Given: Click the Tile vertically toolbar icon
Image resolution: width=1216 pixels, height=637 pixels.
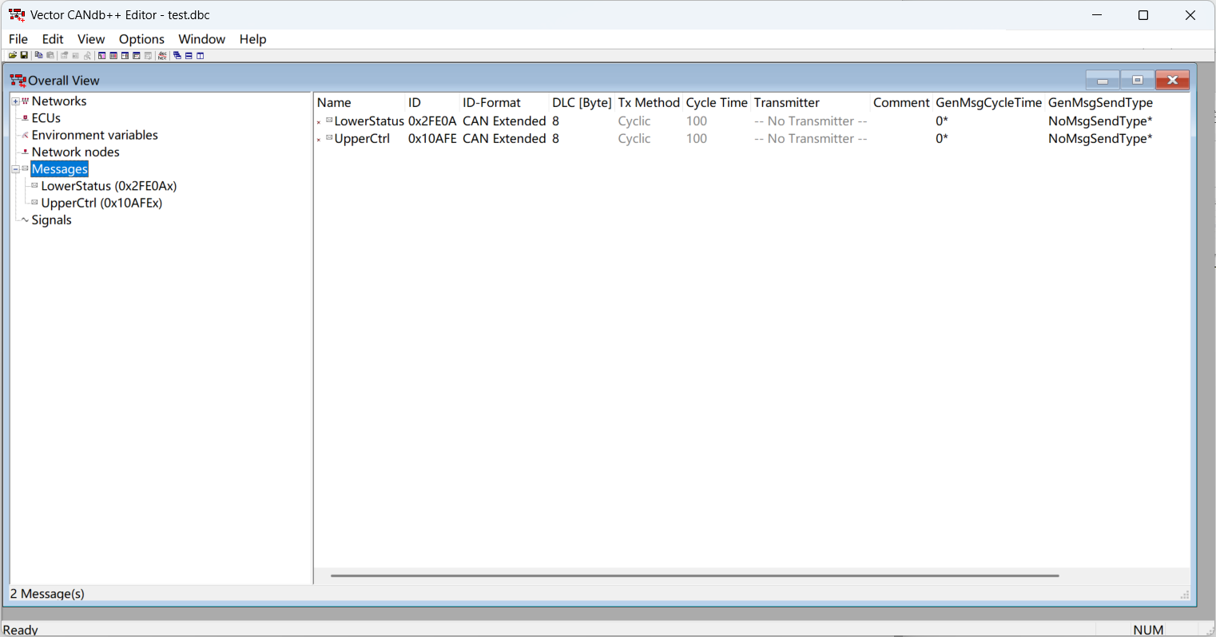Looking at the screenshot, I should point(201,56).
